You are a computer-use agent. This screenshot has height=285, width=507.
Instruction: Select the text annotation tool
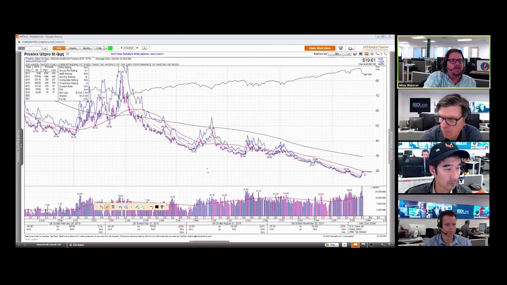tap(132, 207)
